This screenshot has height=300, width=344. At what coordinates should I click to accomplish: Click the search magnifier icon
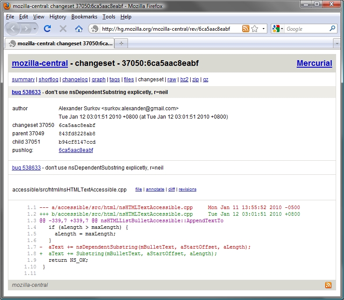click(332, 29)
